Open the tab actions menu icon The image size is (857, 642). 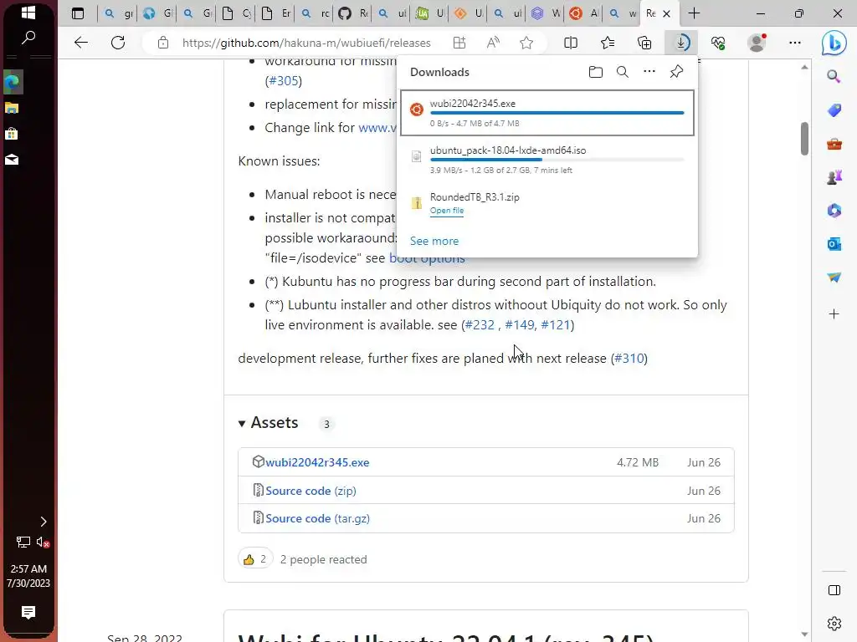pyautogui.click(x=78, y=13)
